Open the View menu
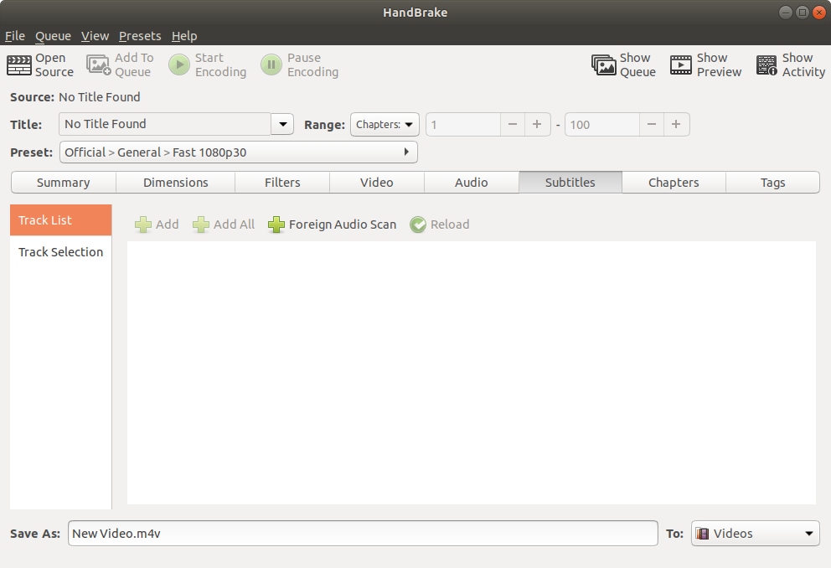Screen dimensions: 831x568 (x=95, y=36)
